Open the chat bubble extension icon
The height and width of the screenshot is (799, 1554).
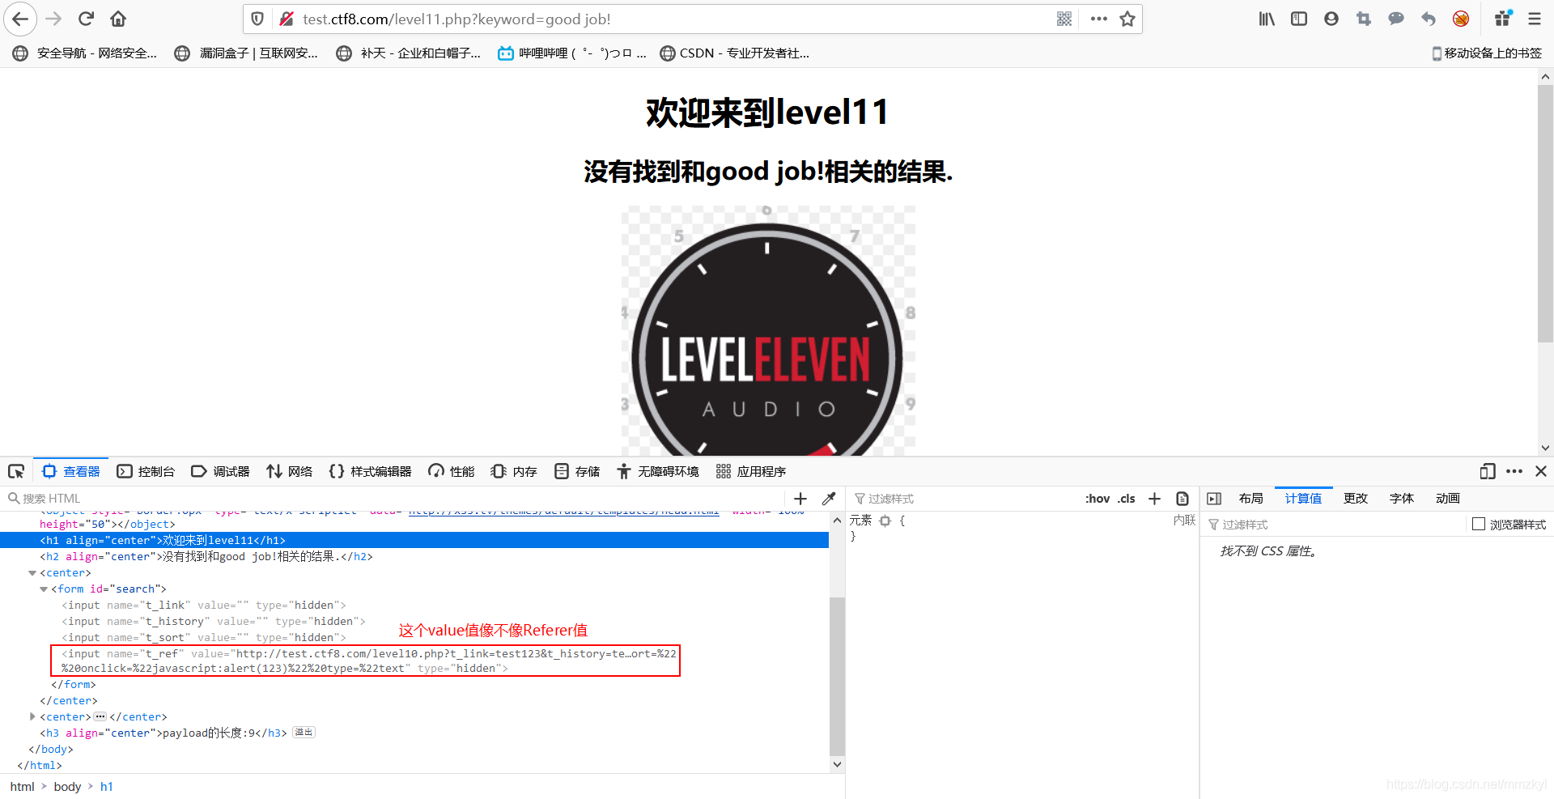coord(1396,19)
